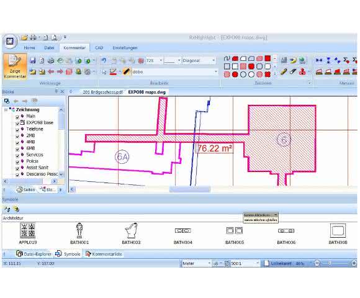
Task: Click the blue save diskette icon in Werkzeuge
Action: 33,60
